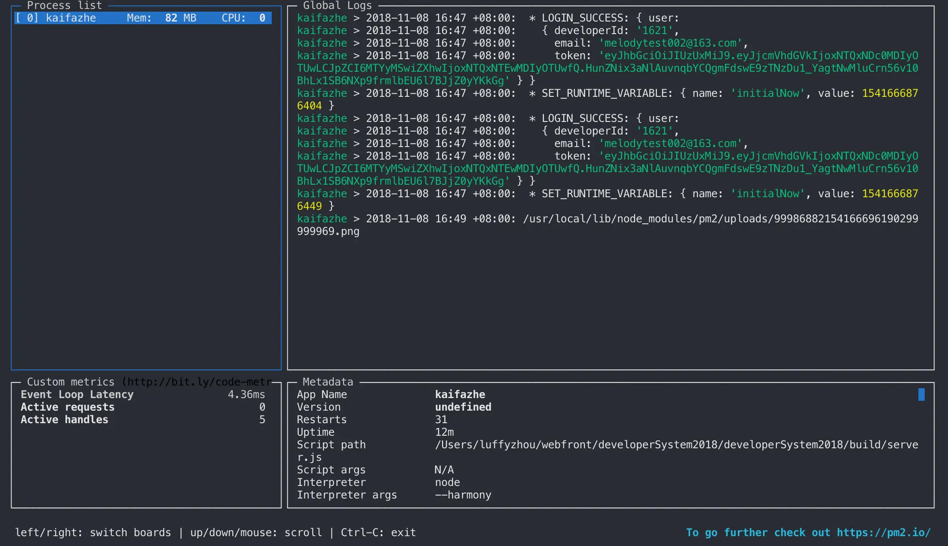The width and height of the screenshot is (948, 546).
Task: Click the undefined version value
Action: [x=463, y=407]
